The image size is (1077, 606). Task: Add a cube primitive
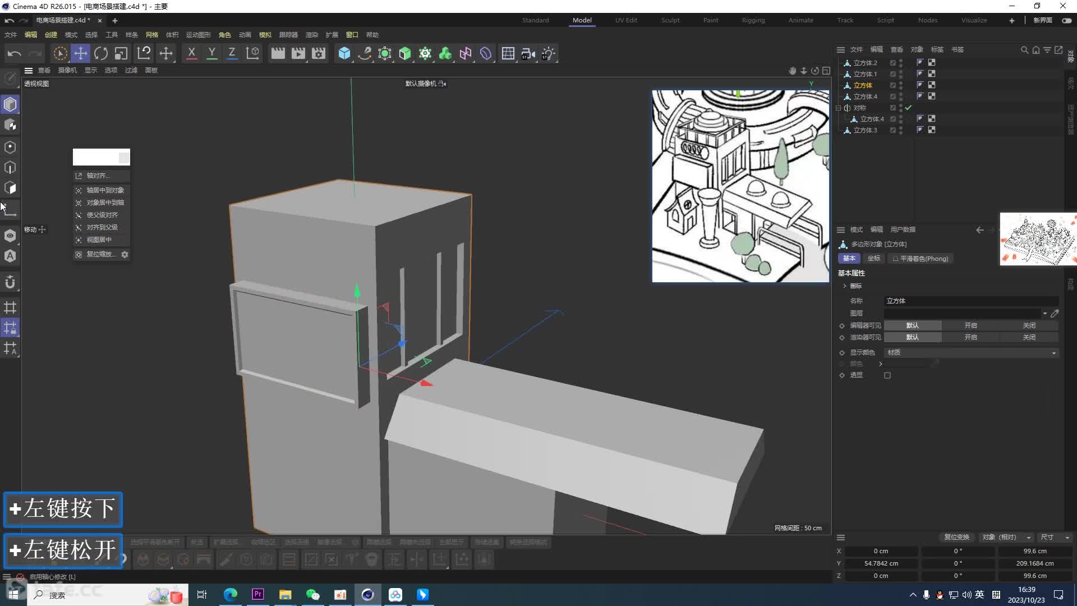[344, 53]
